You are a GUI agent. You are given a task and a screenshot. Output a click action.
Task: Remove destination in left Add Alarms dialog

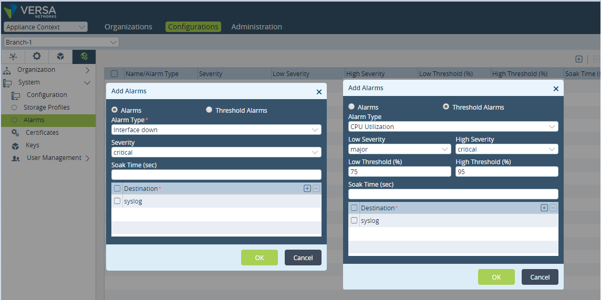click(x=316, y=188)
